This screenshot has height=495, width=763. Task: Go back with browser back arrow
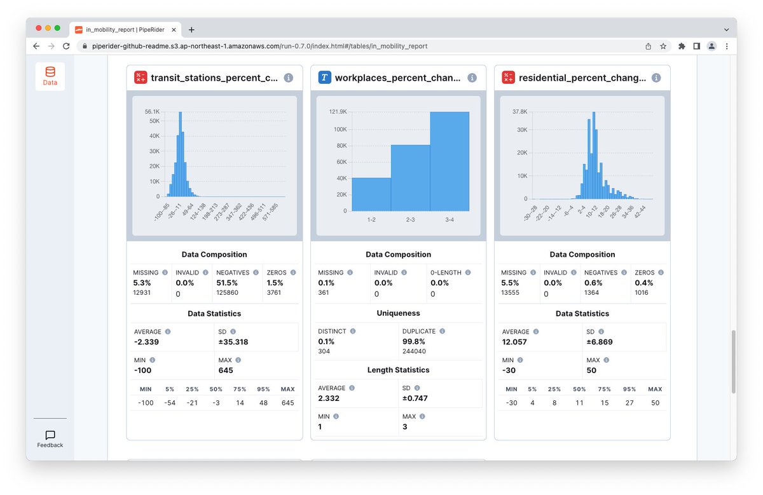[x=36, y=46]
